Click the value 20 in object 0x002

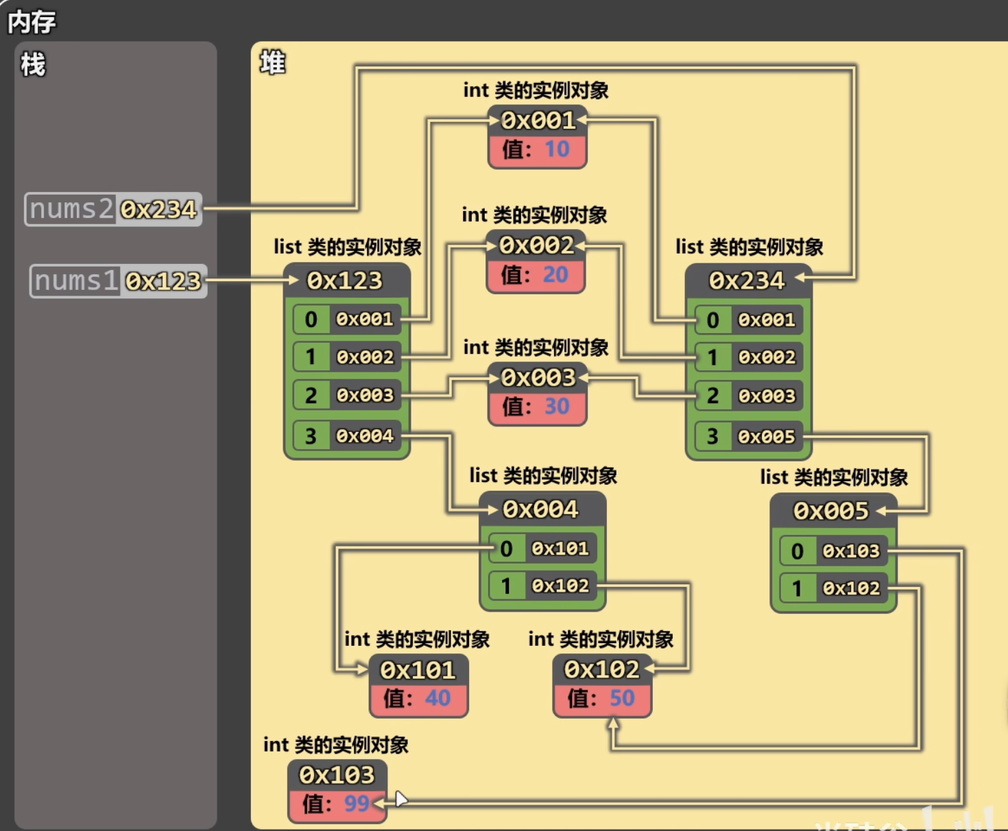coord(555,275)
